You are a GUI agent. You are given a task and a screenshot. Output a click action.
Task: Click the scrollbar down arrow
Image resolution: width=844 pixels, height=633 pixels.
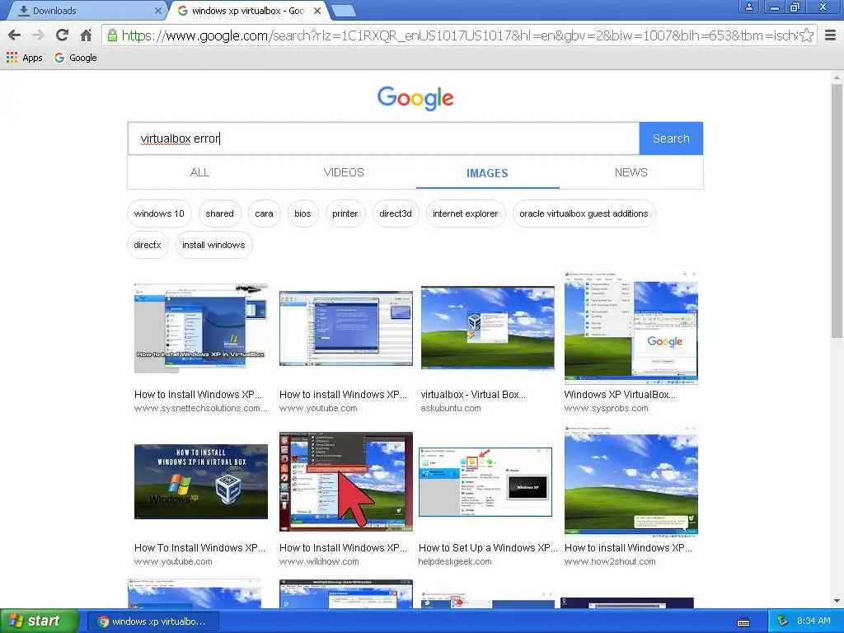point(837,601)
